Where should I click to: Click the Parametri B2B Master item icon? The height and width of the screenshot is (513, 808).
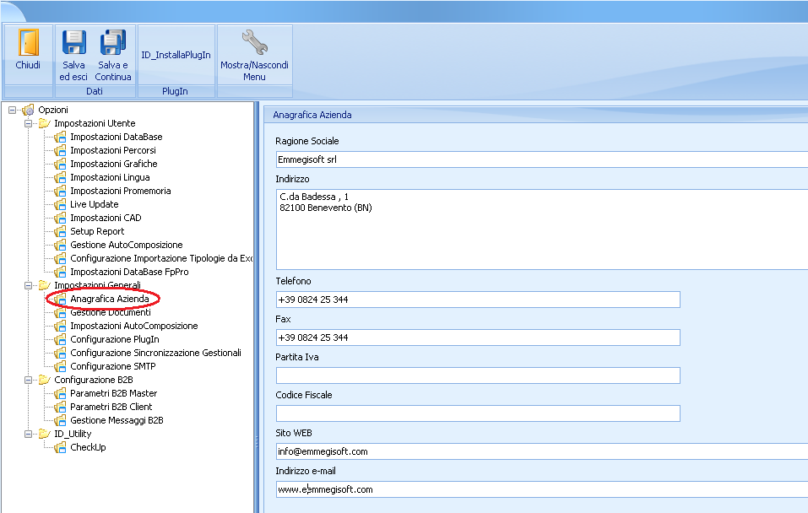pyautogui.click(x=60, y=393)
